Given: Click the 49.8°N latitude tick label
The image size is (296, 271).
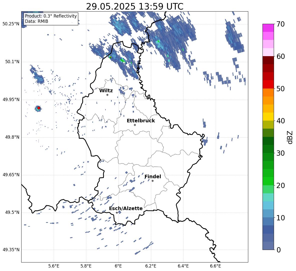Looking at the screenshot, I should [x=12, y=137].
